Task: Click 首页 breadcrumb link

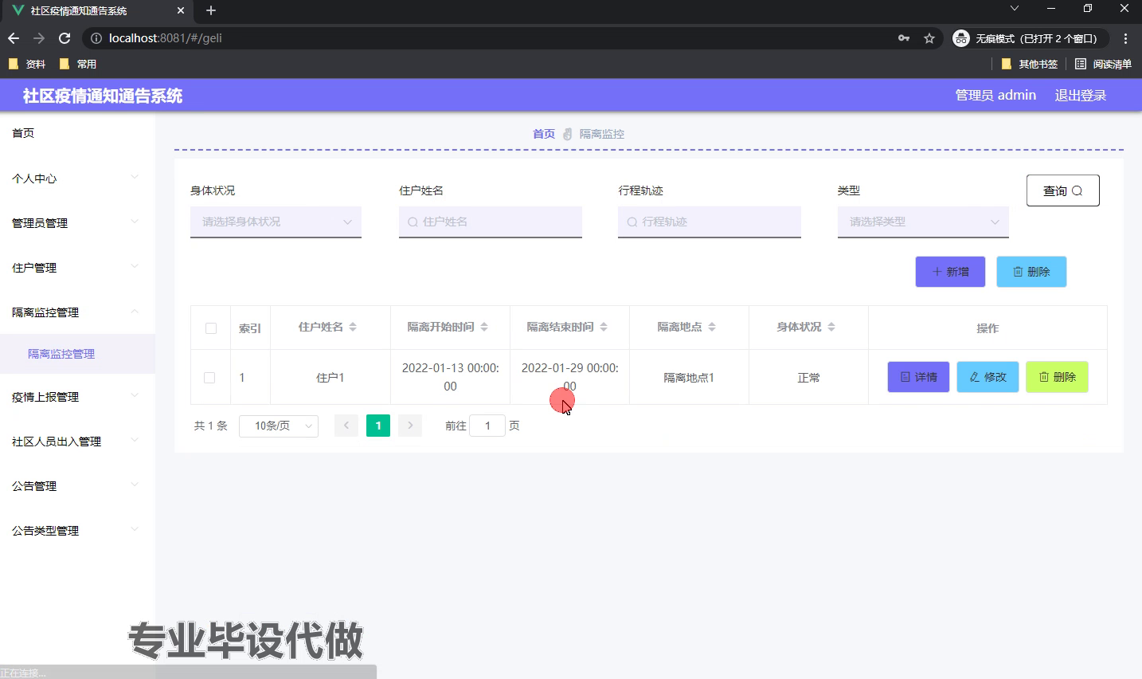Action: (544, 134)
